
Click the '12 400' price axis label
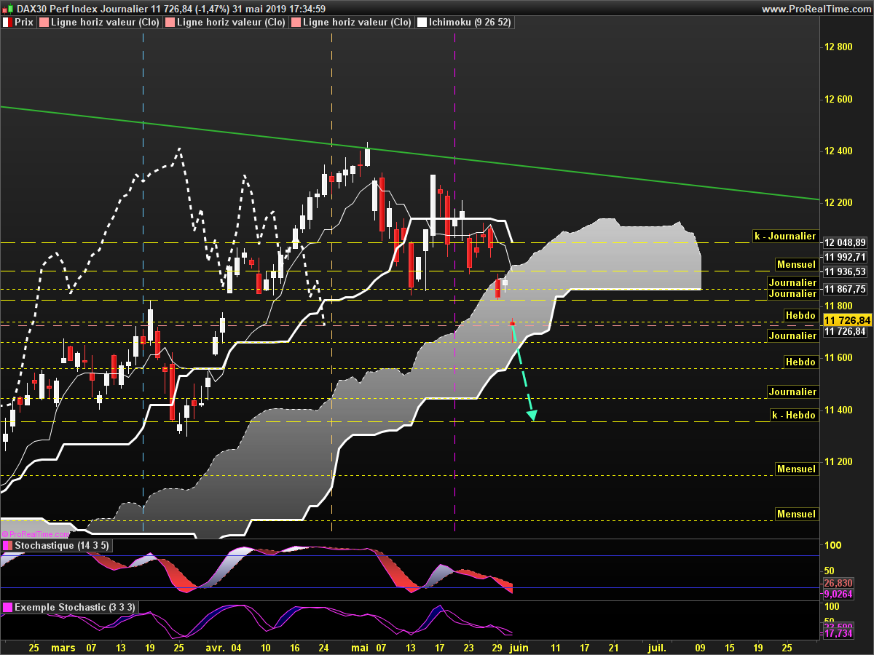pos(838,151)
